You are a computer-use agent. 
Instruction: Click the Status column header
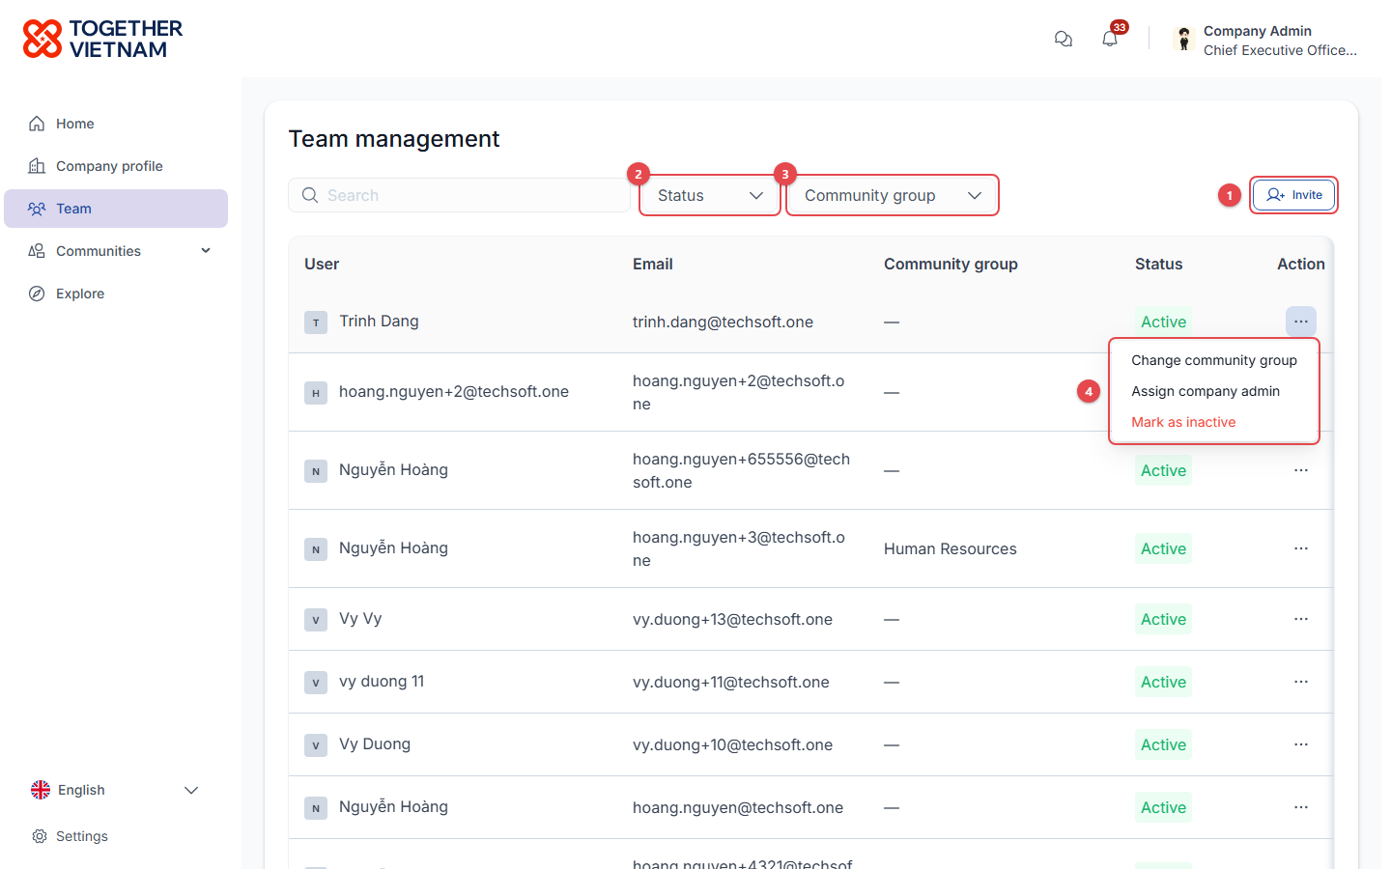coord(1159,264)
